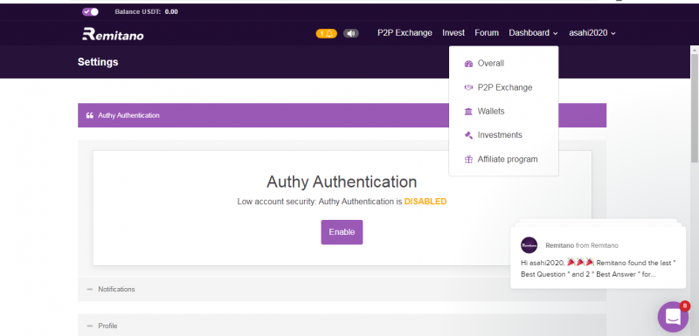Click the Remitano logo
The image size is (699, 336).
[113, 34]
